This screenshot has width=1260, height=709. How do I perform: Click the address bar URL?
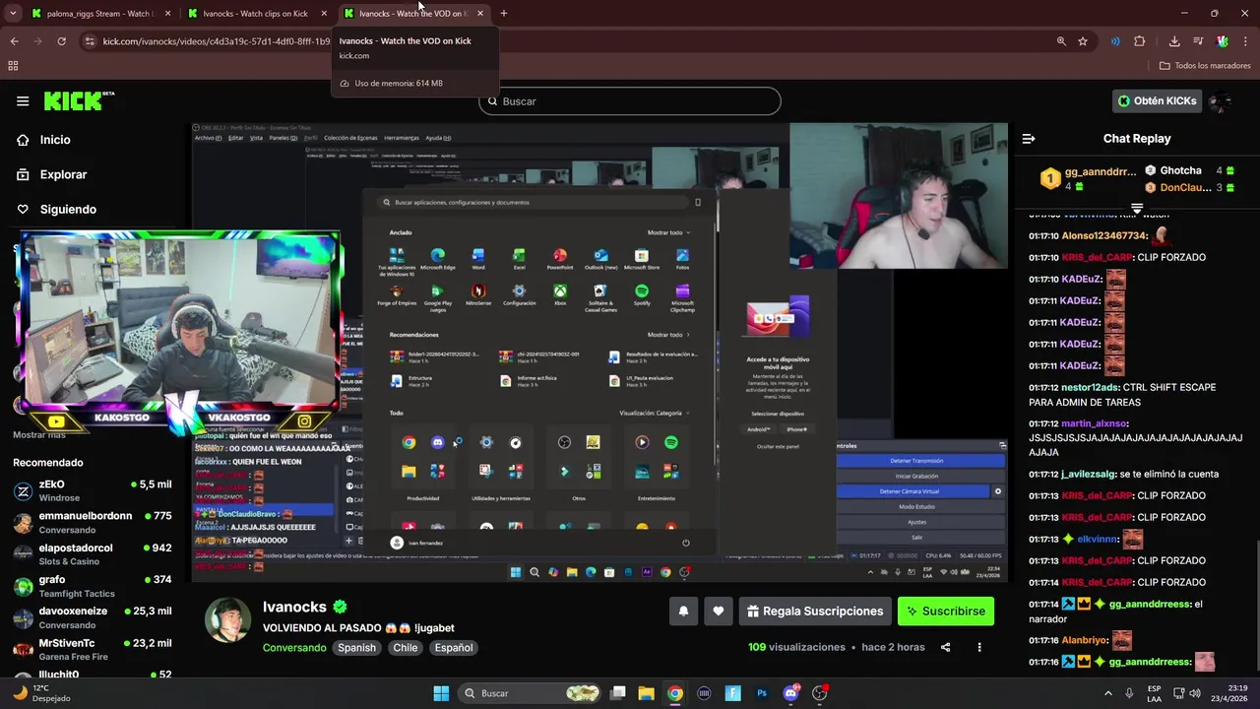(217, 41)
